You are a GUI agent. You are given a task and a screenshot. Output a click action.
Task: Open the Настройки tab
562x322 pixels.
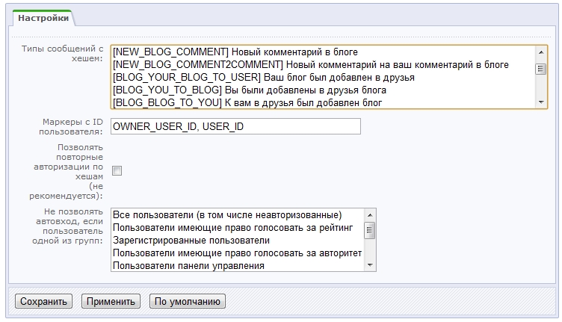coord(43,17)
